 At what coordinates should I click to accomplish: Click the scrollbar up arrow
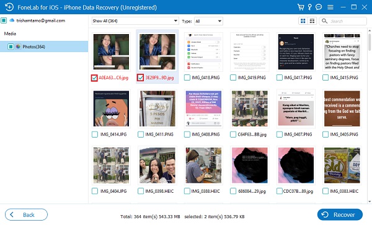point(370,31)
